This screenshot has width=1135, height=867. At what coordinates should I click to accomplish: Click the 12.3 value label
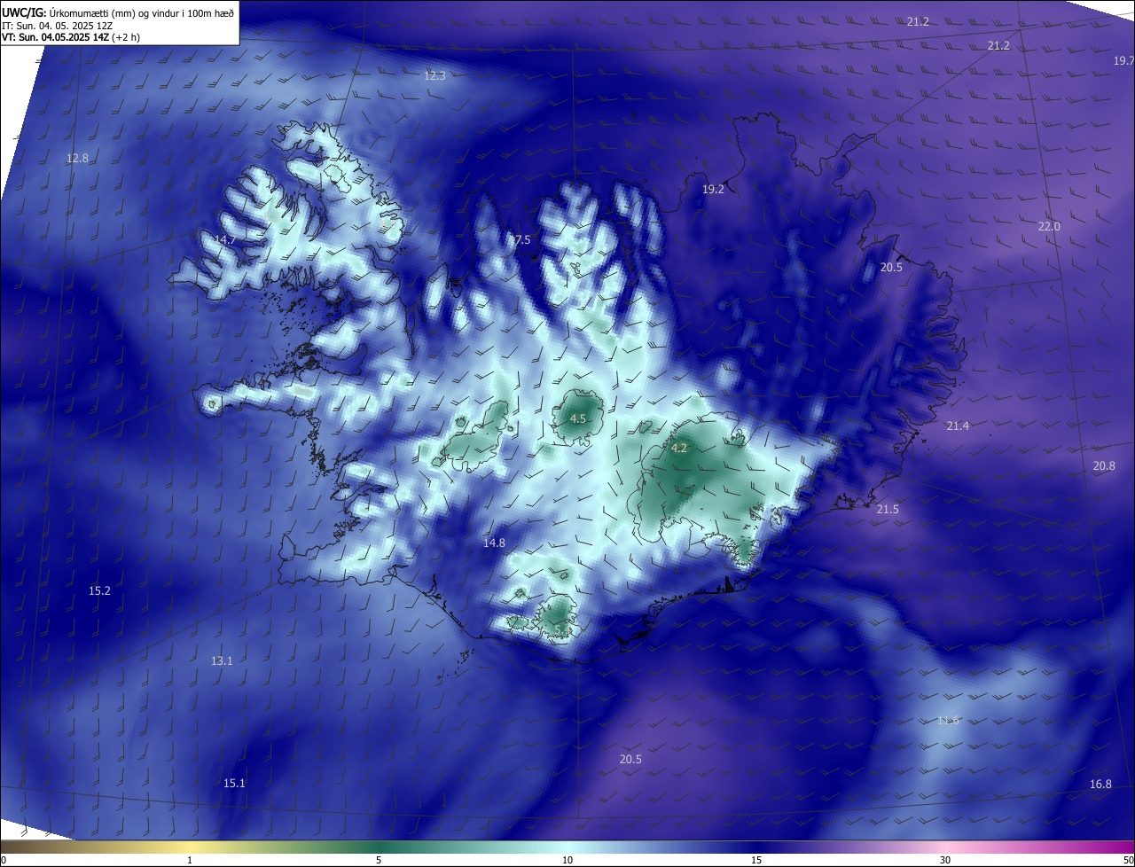tap(434, 76)
